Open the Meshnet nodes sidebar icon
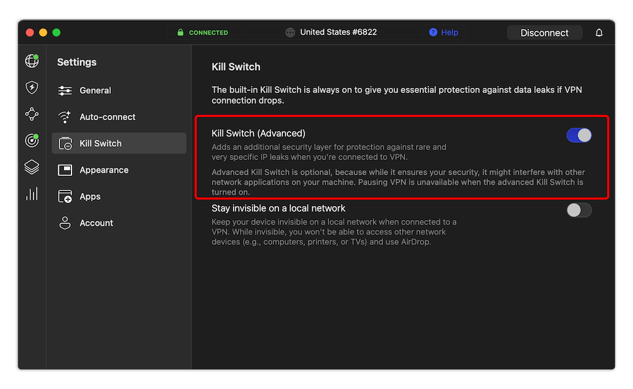The height and width of the screenshot is (389, 633). (32, 114)
